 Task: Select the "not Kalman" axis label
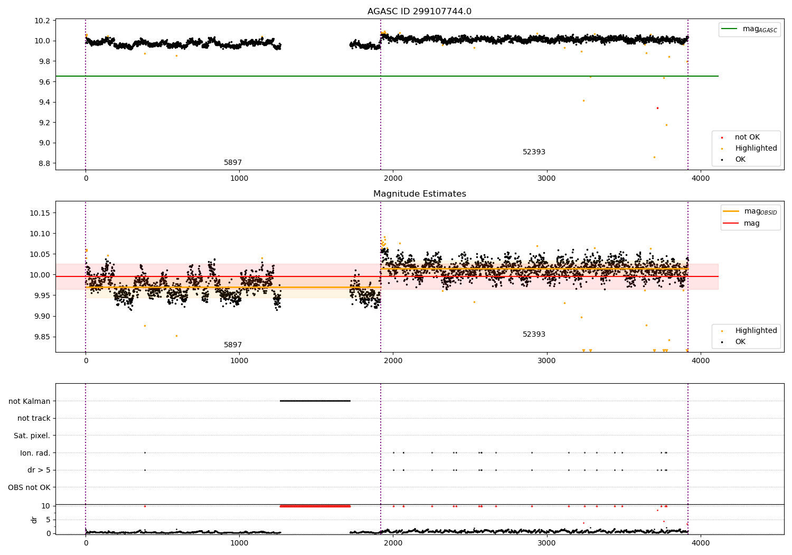click(30, 401)
